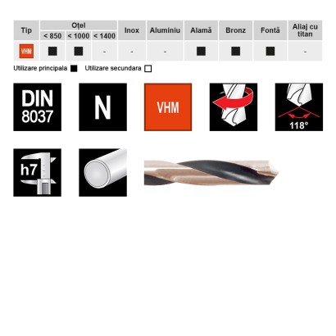Click the Aliaj cu titan header
The height and width of the screenshot is (336, 336).
305,30
